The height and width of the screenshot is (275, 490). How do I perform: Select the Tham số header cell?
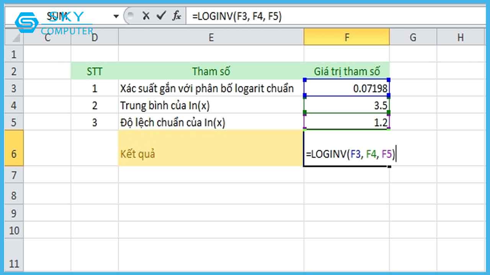click(211, 71)
